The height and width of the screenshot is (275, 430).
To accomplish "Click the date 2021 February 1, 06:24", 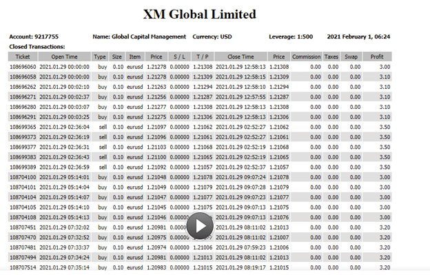I will point(358,37).
